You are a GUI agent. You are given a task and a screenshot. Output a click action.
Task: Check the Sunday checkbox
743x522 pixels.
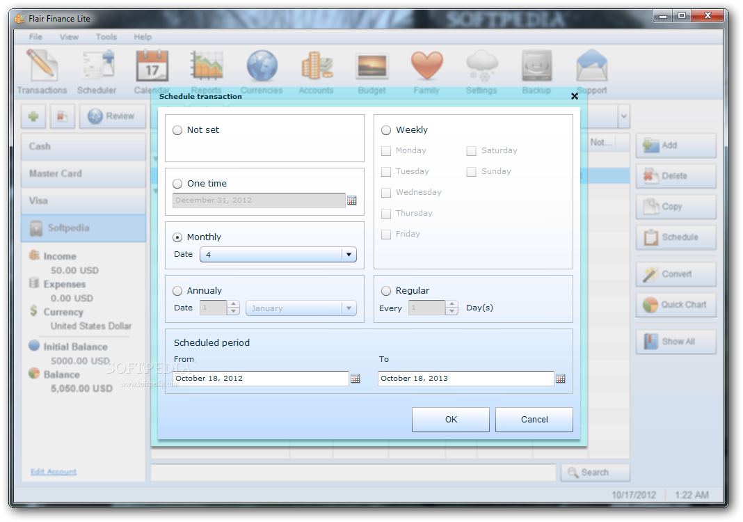[471, 172]
